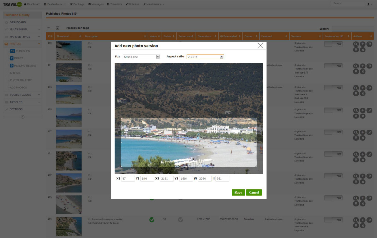Open the Messages top menu item

click(96, 4)
